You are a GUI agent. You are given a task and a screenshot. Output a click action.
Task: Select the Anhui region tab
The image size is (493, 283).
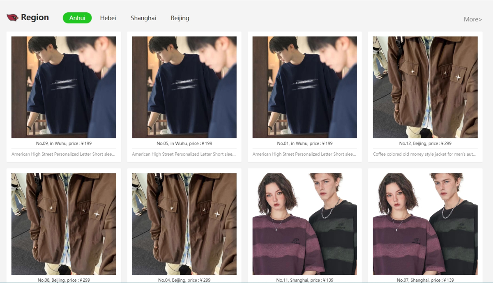pos(77,18)
